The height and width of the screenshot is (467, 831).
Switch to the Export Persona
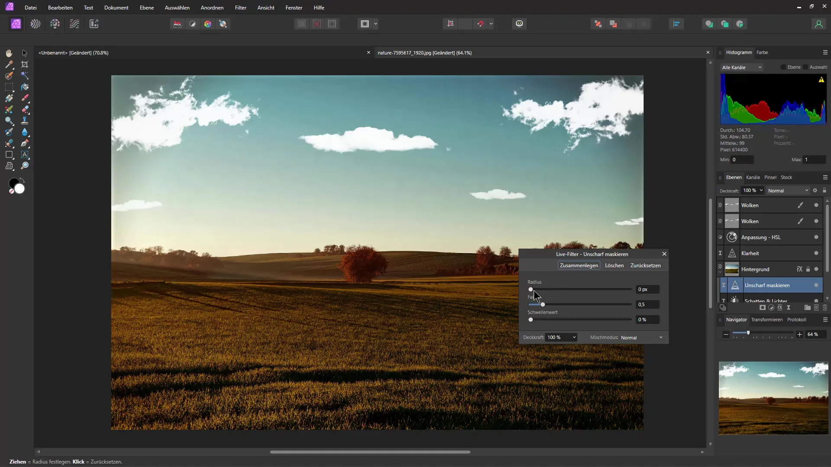point(94,24)
